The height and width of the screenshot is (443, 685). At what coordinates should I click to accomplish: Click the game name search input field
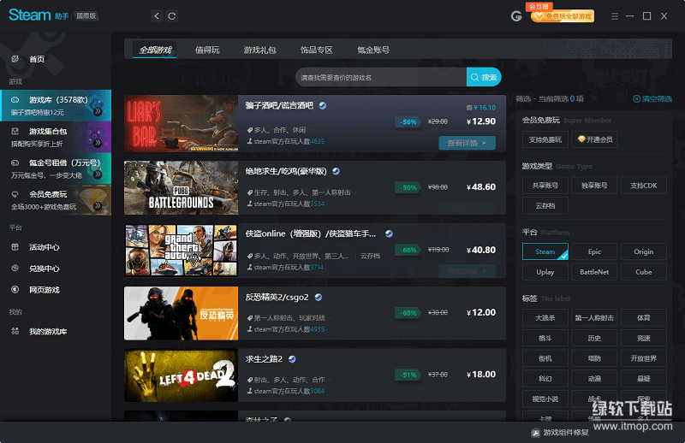click(x=380, y=78)
